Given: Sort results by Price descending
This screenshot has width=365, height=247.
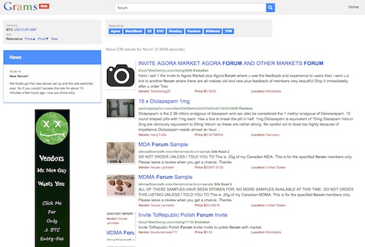Looking at the screenshot, I should (x=43, y=39).
